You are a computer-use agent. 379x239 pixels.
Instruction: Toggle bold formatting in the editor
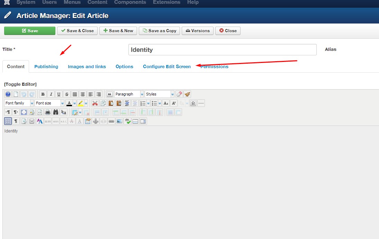43,94
